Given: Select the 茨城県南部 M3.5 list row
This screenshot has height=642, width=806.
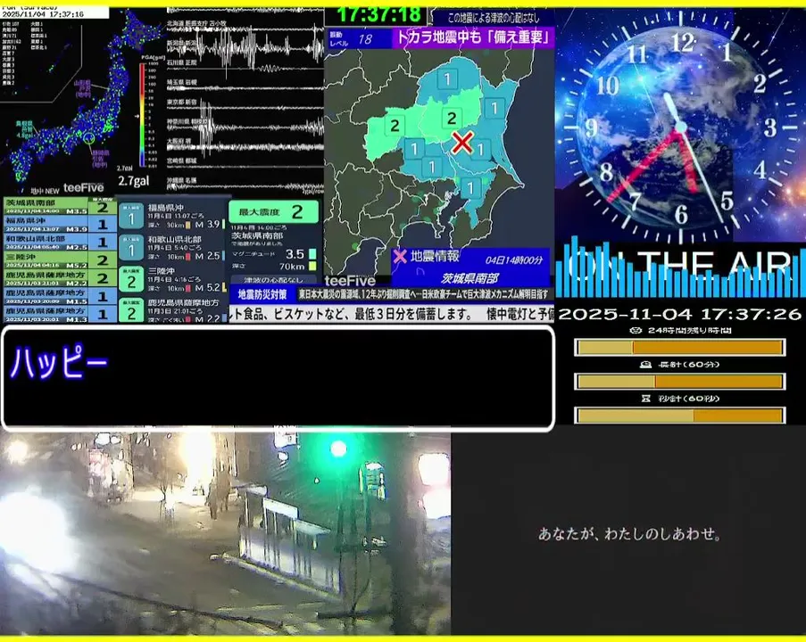Looking at the screenshot, I should coord(60,207).
